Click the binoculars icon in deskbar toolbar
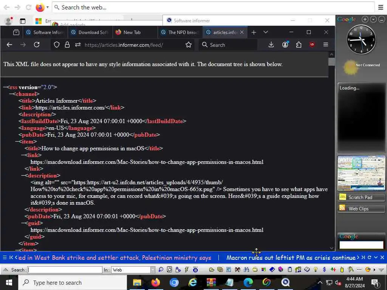 point(246,270)
